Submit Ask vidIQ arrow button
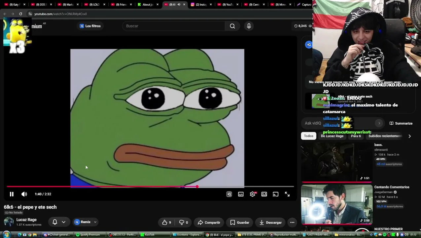Viewport: 421px width, 238px height. pyautogui.click(x=379, y=123)
